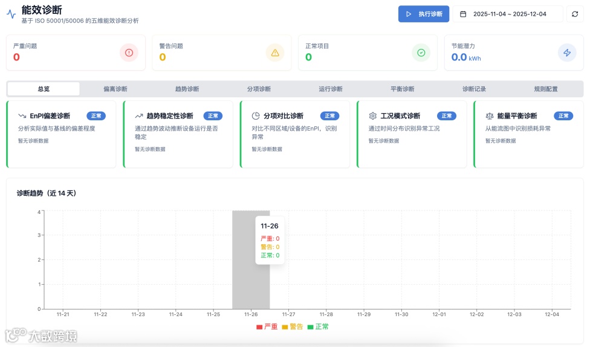Click the 趋势稳定性诊断 card title
590x347 pixels.
click(170, 116)
